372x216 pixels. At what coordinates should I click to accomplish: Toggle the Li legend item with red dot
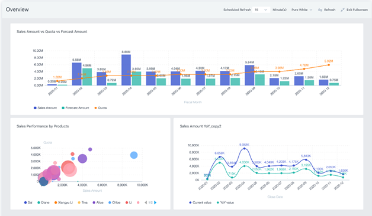[x=129, y=202]
